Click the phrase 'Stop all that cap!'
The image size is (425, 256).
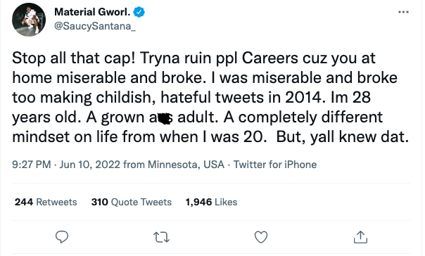pos(73,58)
